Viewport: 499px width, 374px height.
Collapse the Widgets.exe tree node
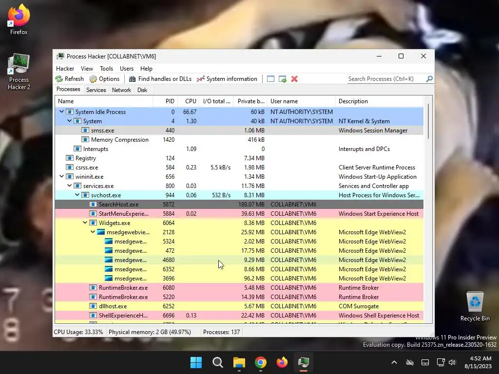tap(85, 223)
